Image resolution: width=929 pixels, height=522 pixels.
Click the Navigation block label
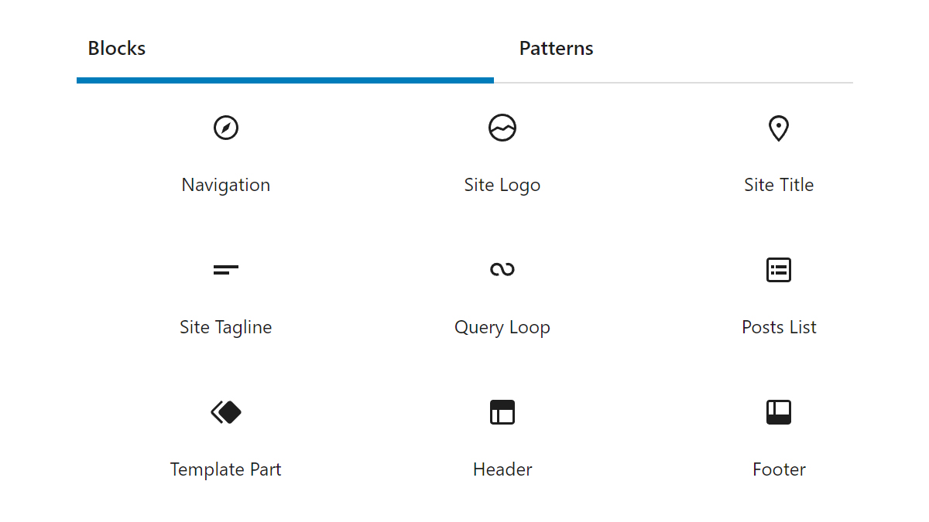coord(226,185)
